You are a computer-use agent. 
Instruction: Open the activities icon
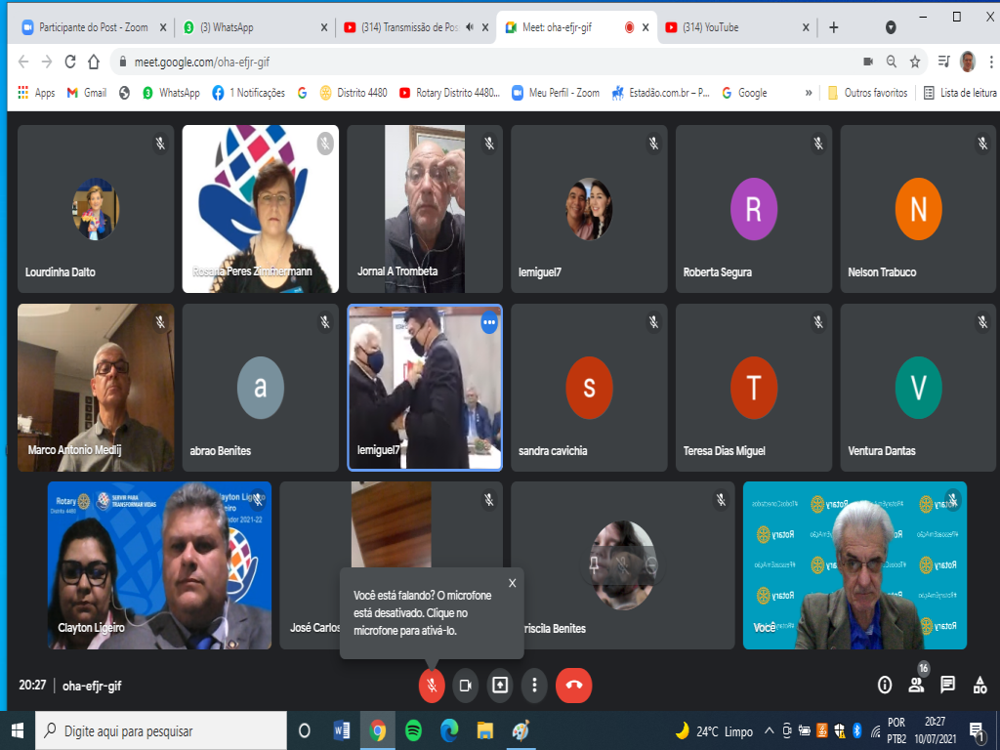(979, 685)
